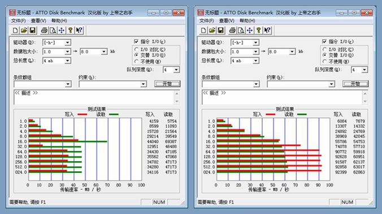This screenshot has height=214, width=382.
Task: Click the four-arrow move icon in left window
Action: [62, 30]
